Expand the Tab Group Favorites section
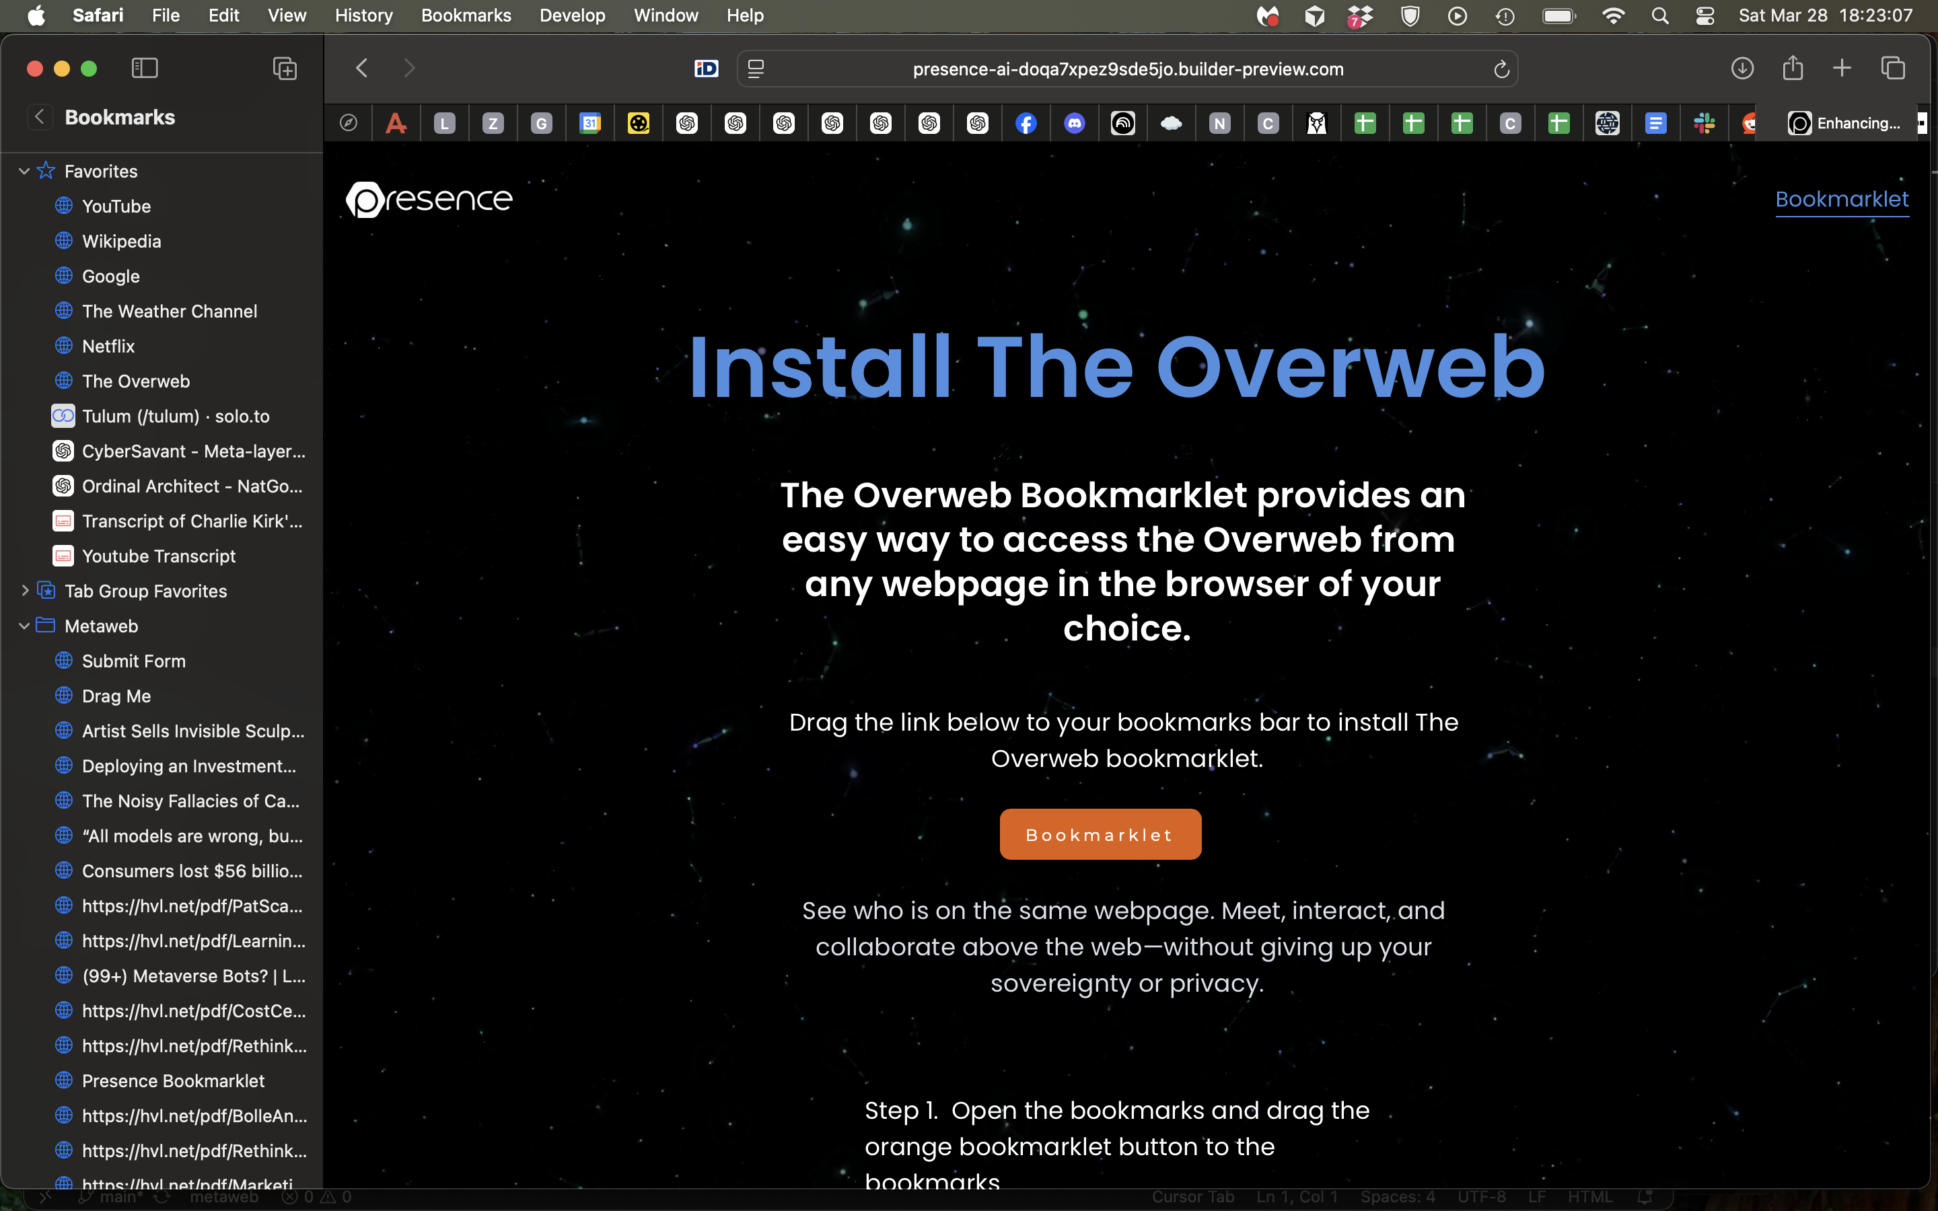 (24, 591)
